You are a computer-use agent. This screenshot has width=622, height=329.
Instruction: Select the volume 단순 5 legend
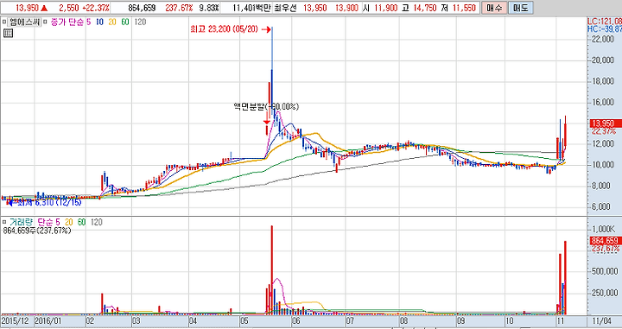[x=48, y=222]
